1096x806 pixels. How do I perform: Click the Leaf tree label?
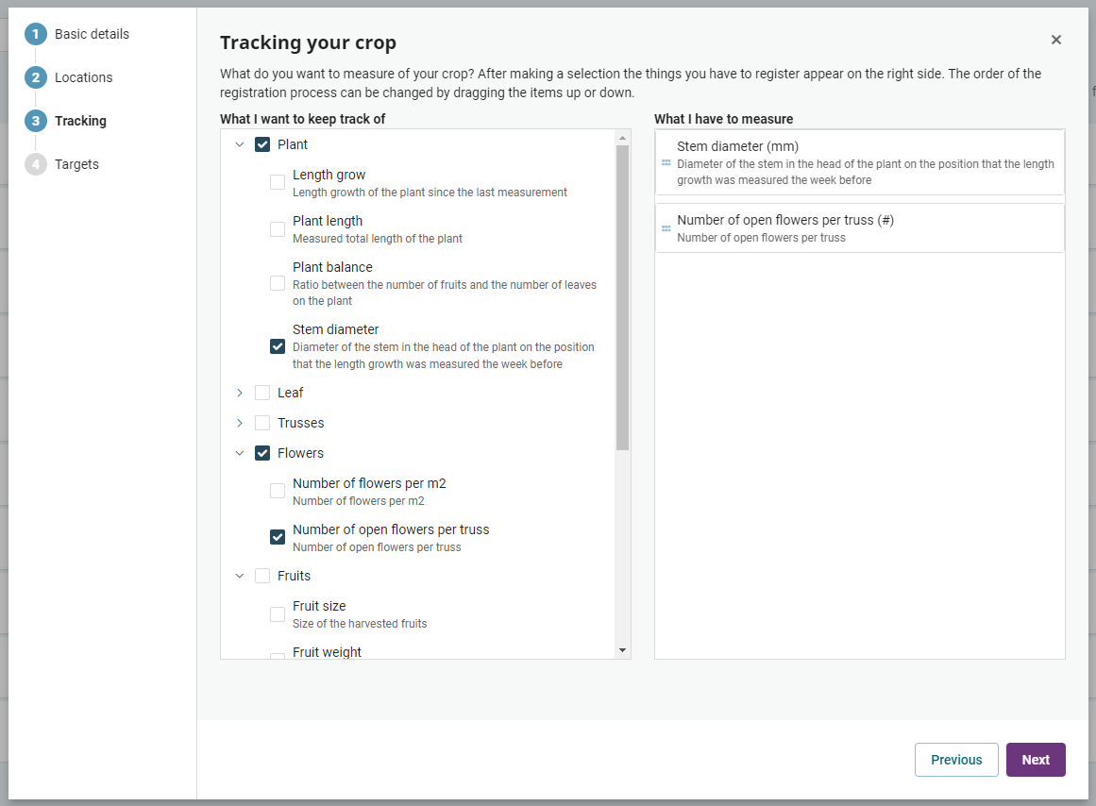(x=290, y=393)
